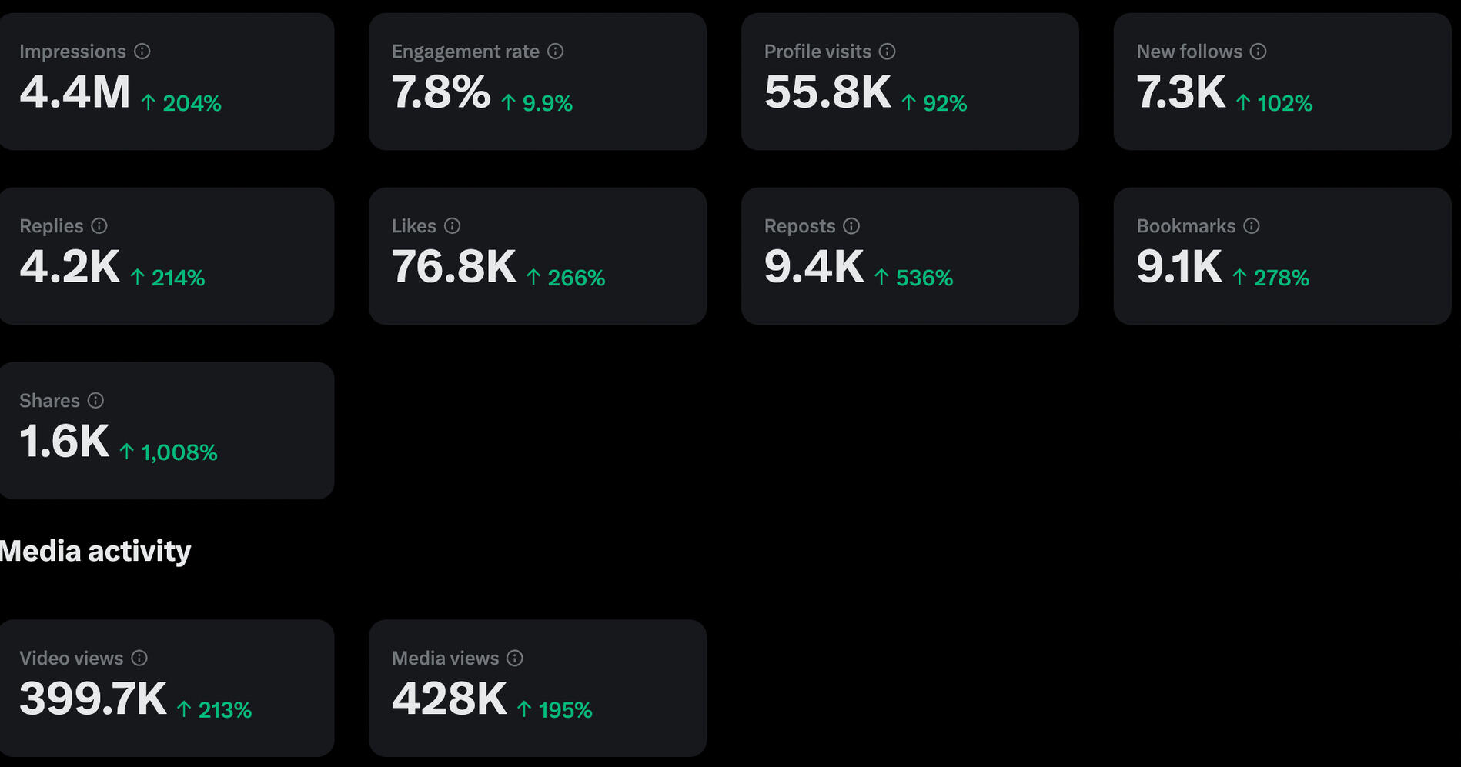Show the Bookmarks info tooltip icon
This screenshot has width=1461, height=767.
pyautogui.click(x=1252, y=226)
